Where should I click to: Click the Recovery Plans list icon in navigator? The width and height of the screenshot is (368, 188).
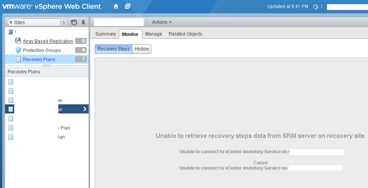coord(18,59)
